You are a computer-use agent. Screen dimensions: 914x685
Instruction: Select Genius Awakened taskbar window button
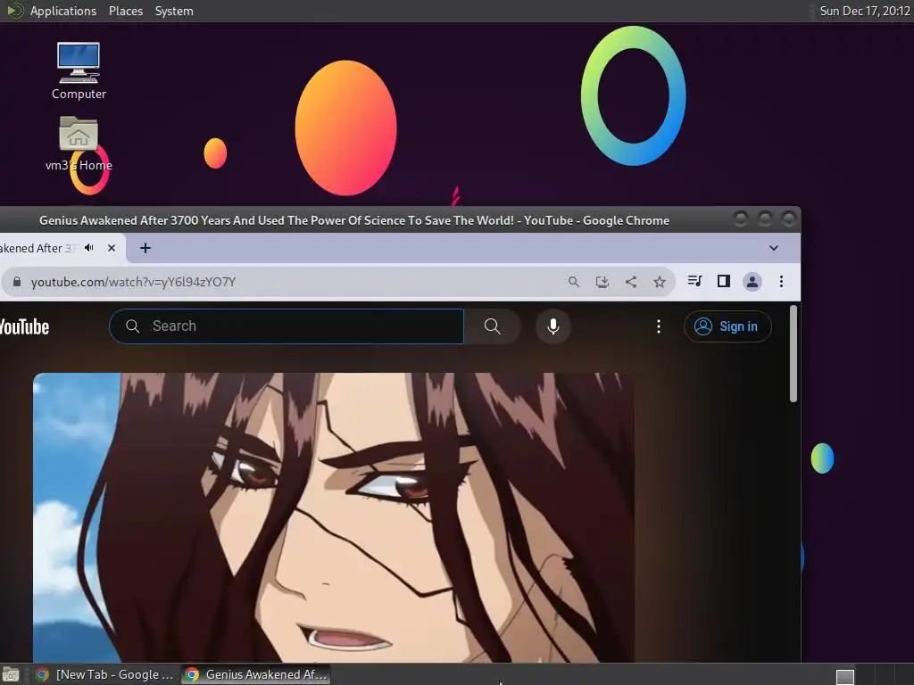[256, 674]
